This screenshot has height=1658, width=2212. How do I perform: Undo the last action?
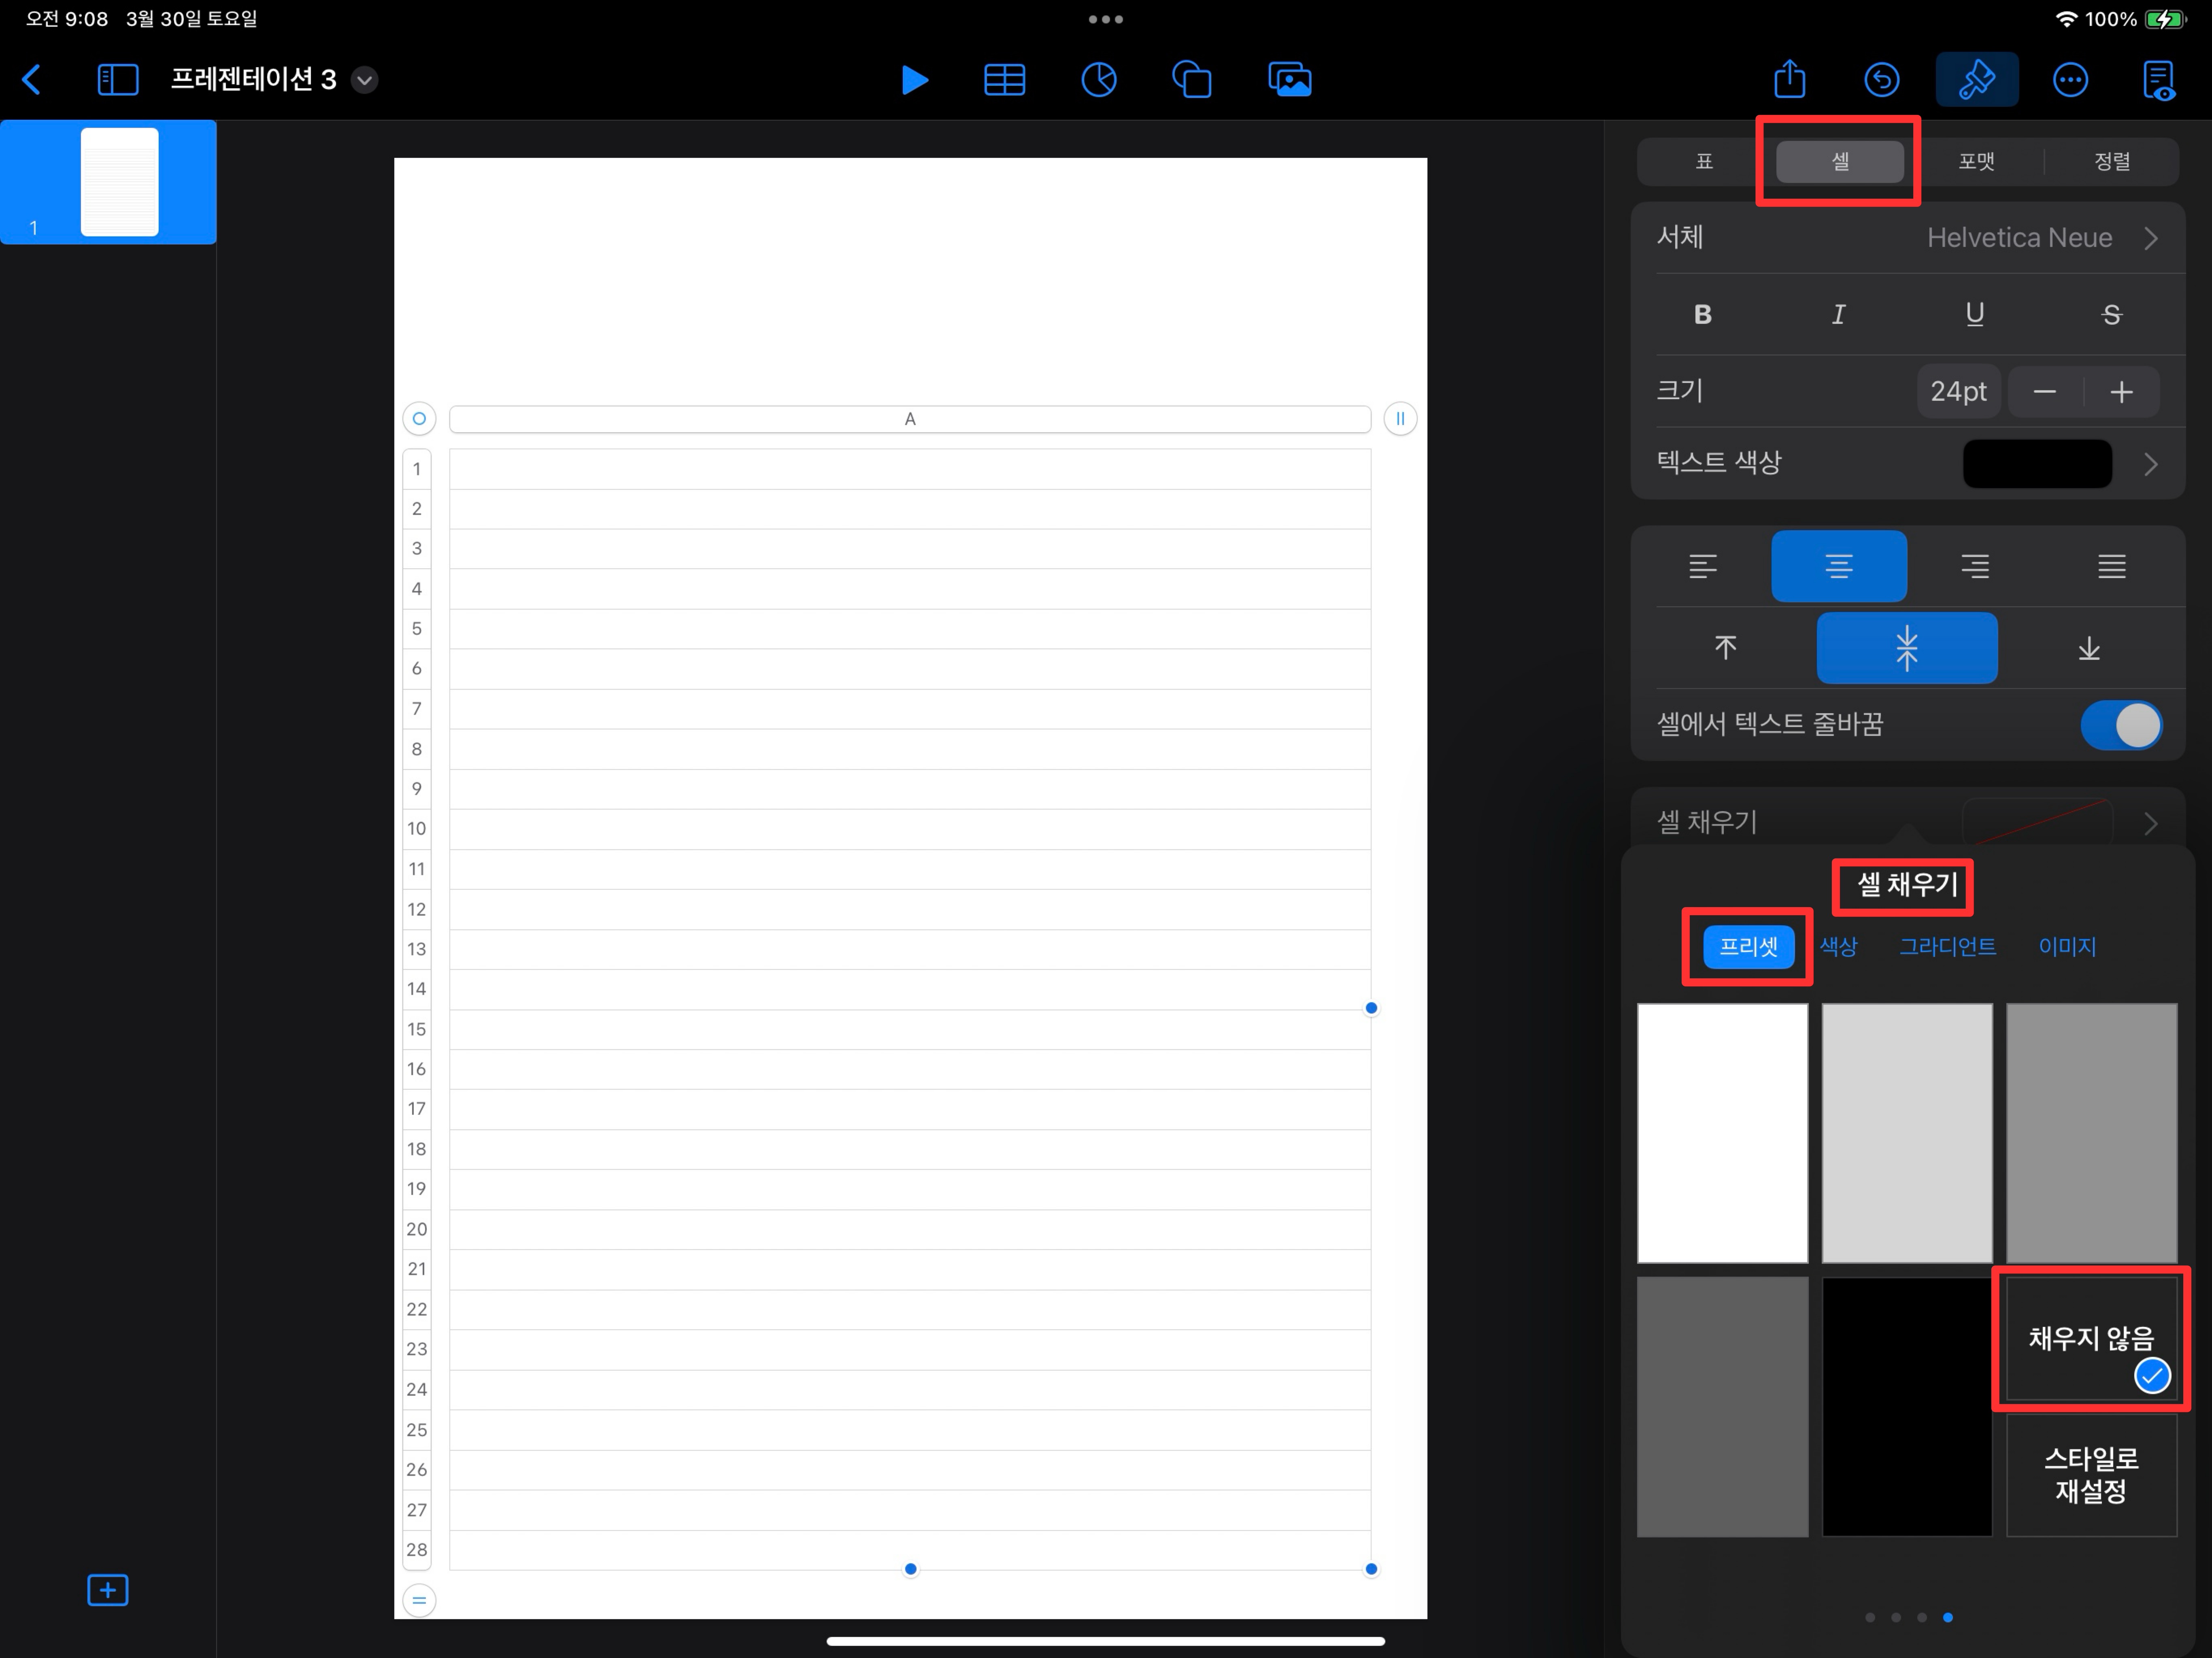(1881, 80)
